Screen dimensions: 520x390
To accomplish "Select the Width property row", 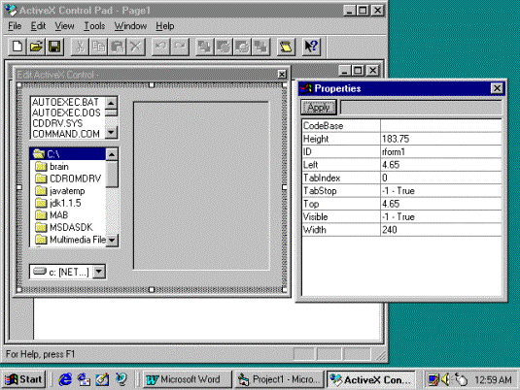I will point(402,230).
